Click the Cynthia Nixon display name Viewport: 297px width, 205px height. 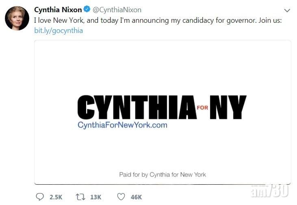(x=58, y=10)
